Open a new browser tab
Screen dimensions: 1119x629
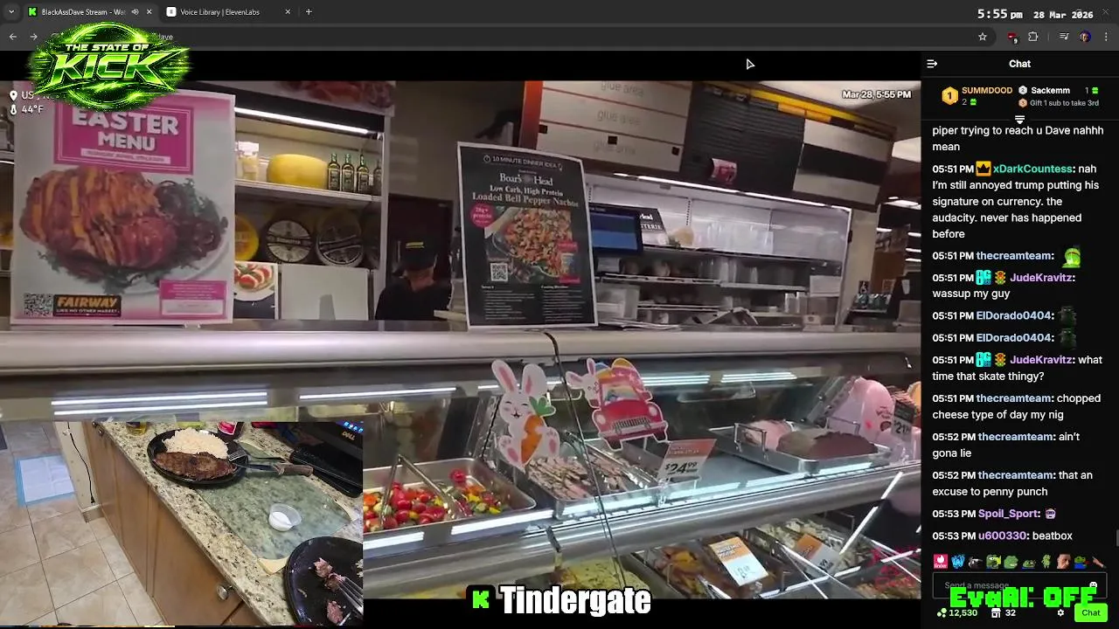pos(309,12)
